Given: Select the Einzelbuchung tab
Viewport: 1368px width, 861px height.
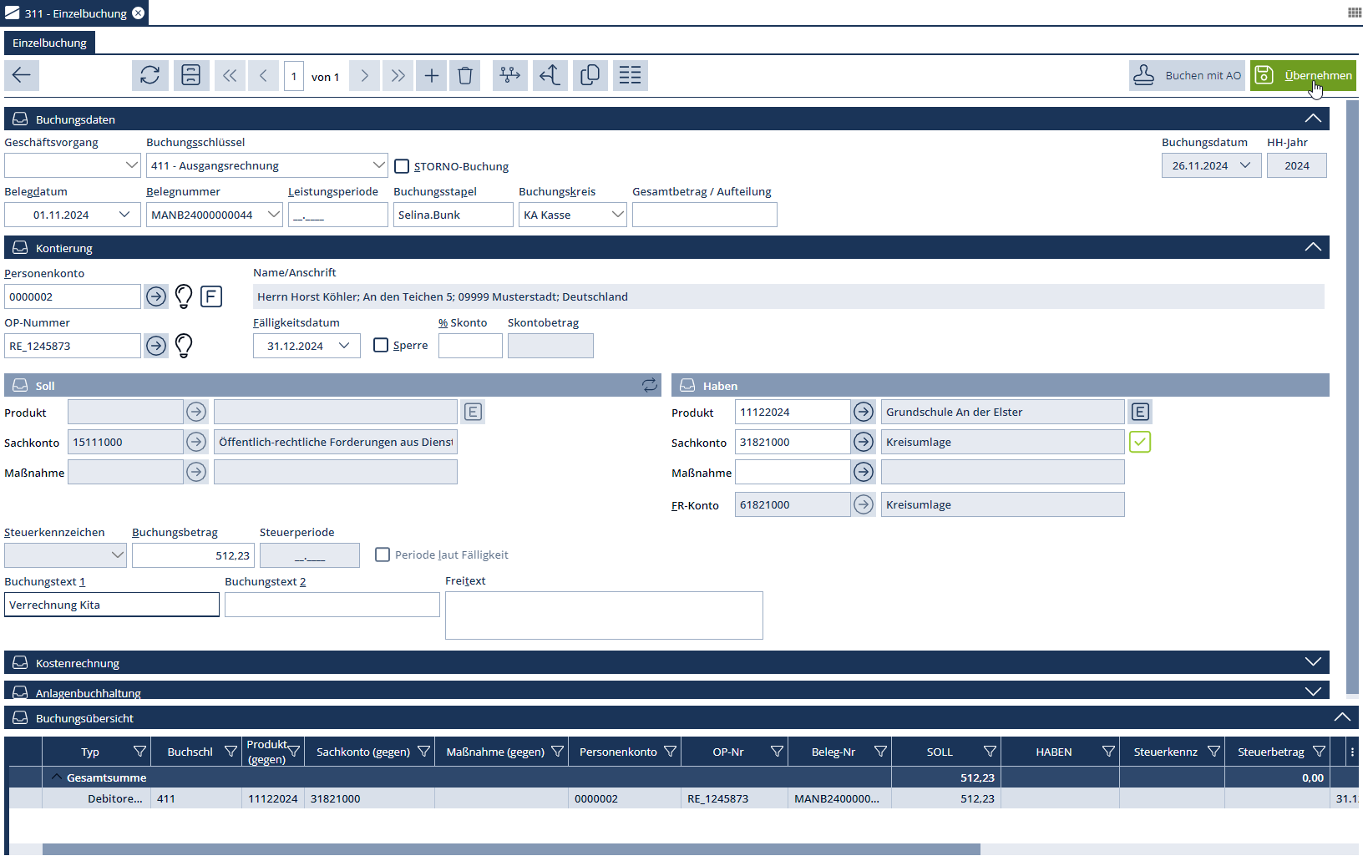Looking at the screenshot, I should pyautogui.click(x=49, y=43).
